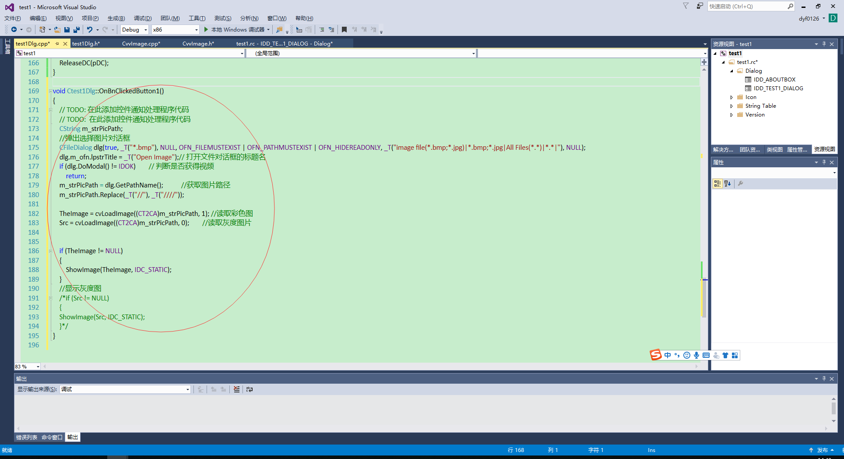The image size is (844, 459).
Task: Select IDD_ABOUTBOX in resource view
Action: [774, 79]
